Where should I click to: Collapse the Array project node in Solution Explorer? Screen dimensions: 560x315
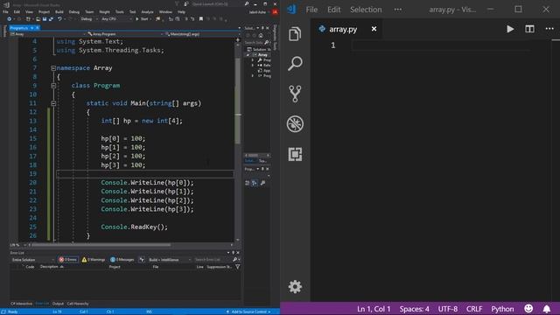pyautogui.click(x=248, y=55)
